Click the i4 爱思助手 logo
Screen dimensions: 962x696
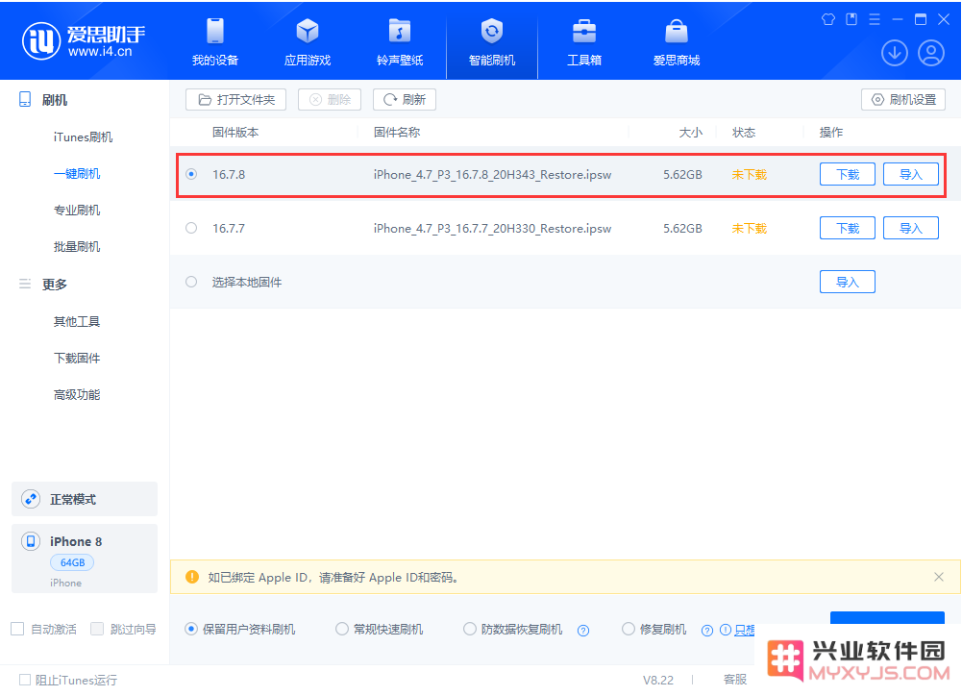coord(84,40)
